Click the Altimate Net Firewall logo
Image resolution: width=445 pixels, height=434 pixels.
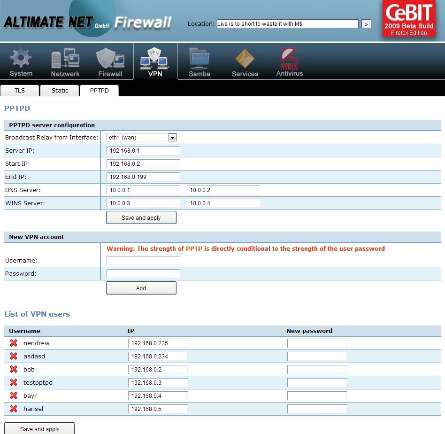pos(87,22)
